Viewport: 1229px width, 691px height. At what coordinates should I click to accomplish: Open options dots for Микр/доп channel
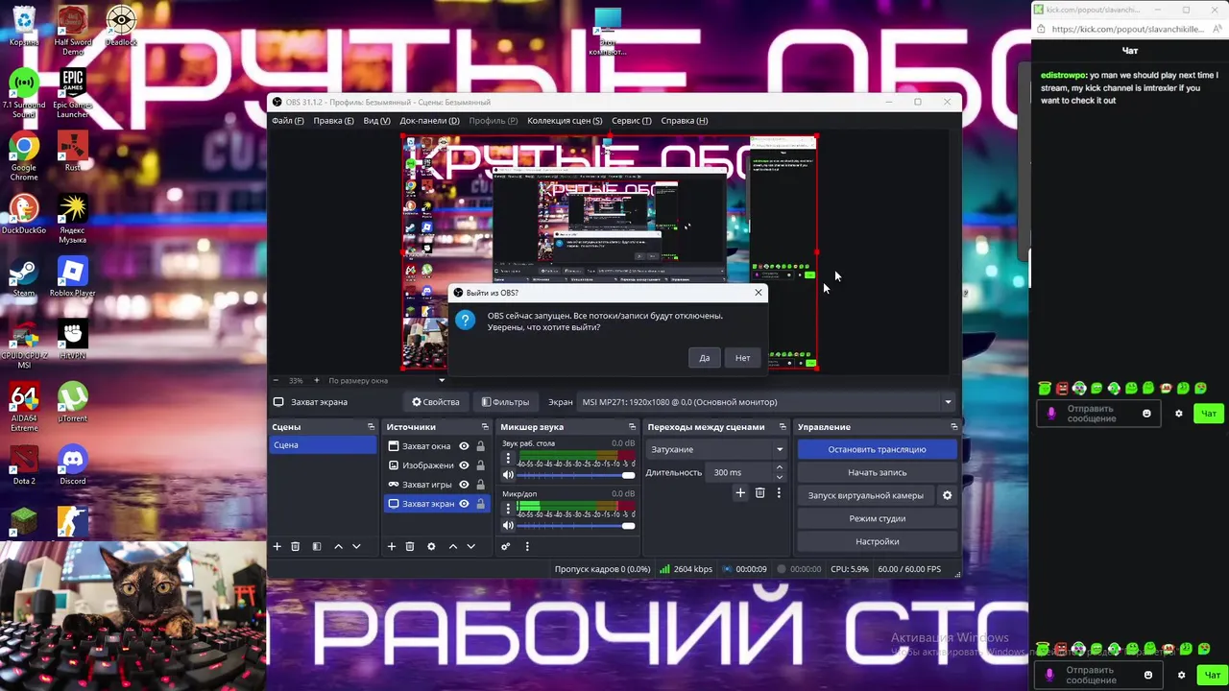coord(508,509)
